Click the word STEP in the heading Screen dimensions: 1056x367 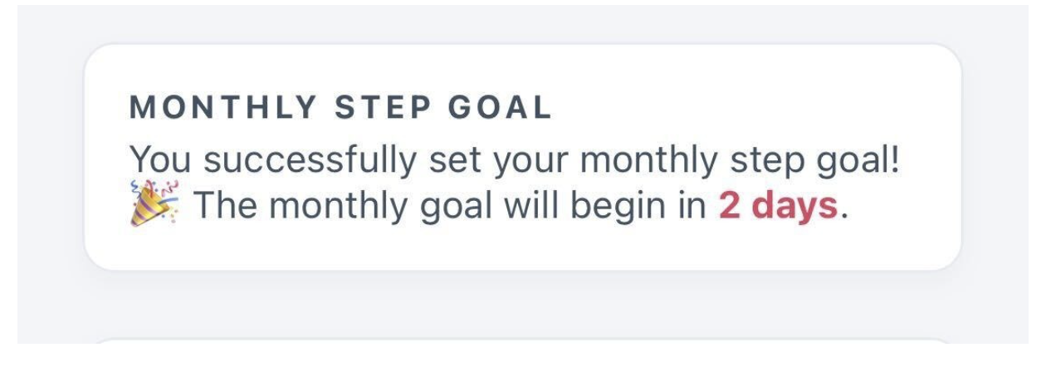[x=383, y=108]
